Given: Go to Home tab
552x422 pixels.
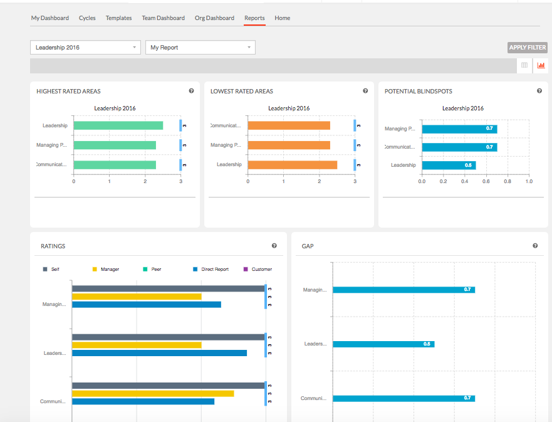Looking at the screenshot, I should tap(283, 18).
